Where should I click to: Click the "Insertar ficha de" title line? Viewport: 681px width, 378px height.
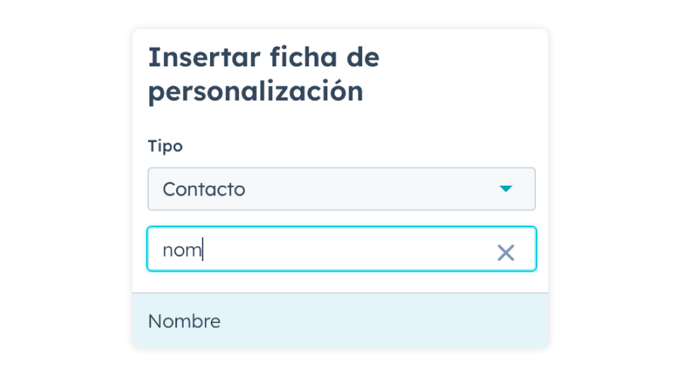coord(263,57)
